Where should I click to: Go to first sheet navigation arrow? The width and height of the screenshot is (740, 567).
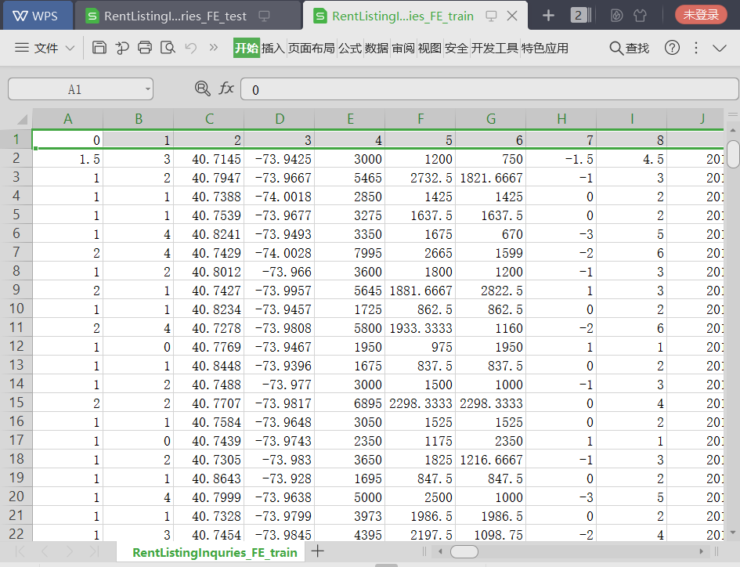pos(20,551)
